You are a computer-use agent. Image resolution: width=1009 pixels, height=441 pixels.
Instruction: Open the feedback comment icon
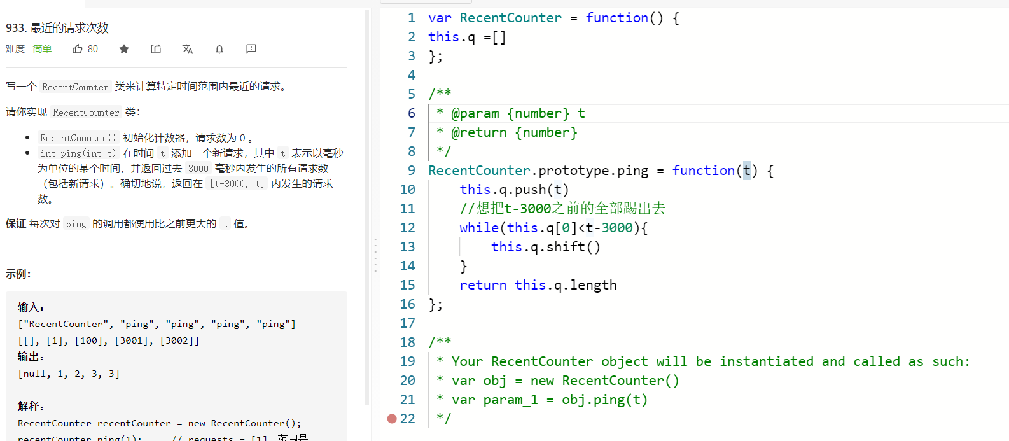pos(251,49)
